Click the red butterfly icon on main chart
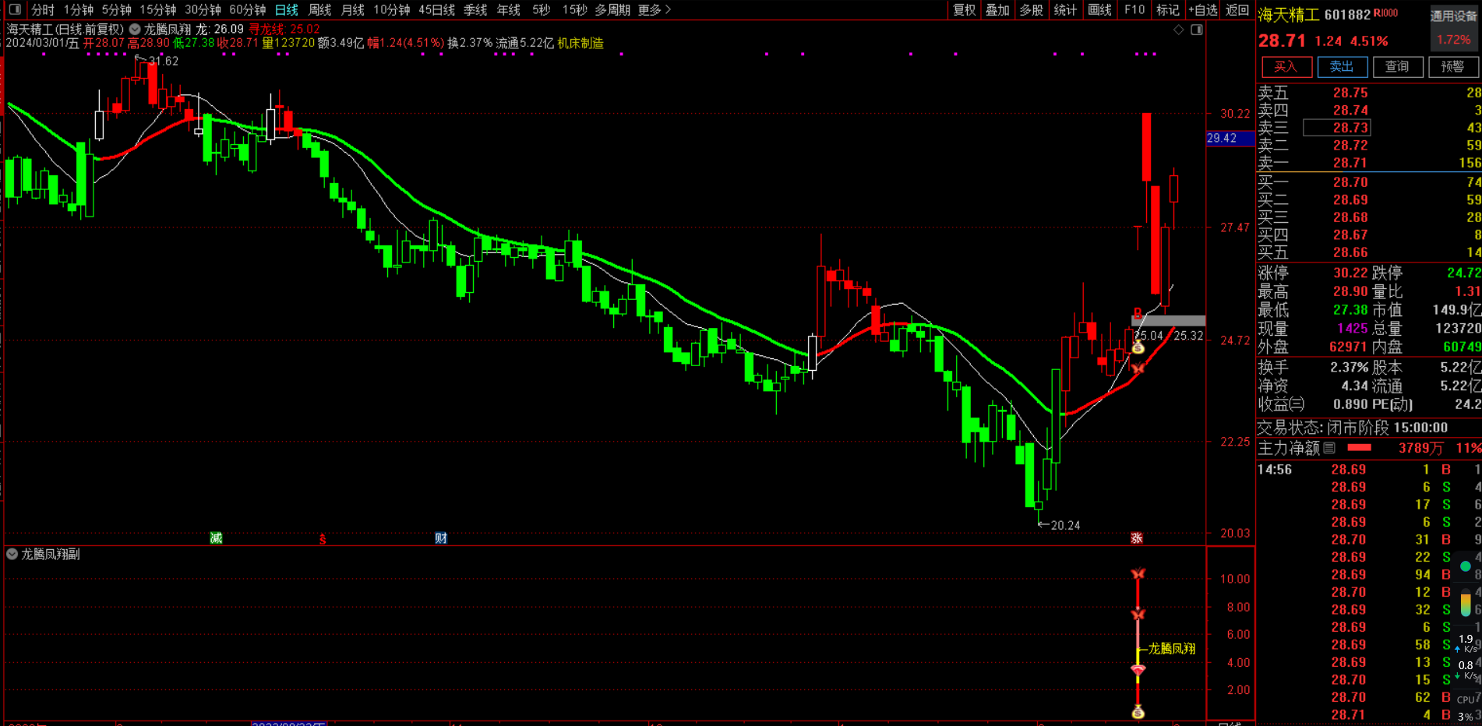Viewport: 1482px width, 726px height. 1138,368
